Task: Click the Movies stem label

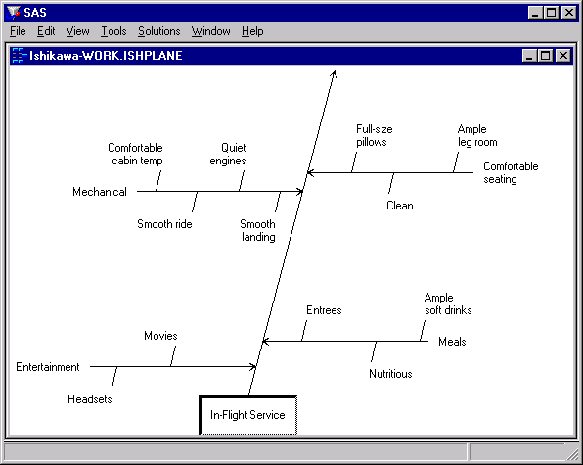Action: point(160,336)
